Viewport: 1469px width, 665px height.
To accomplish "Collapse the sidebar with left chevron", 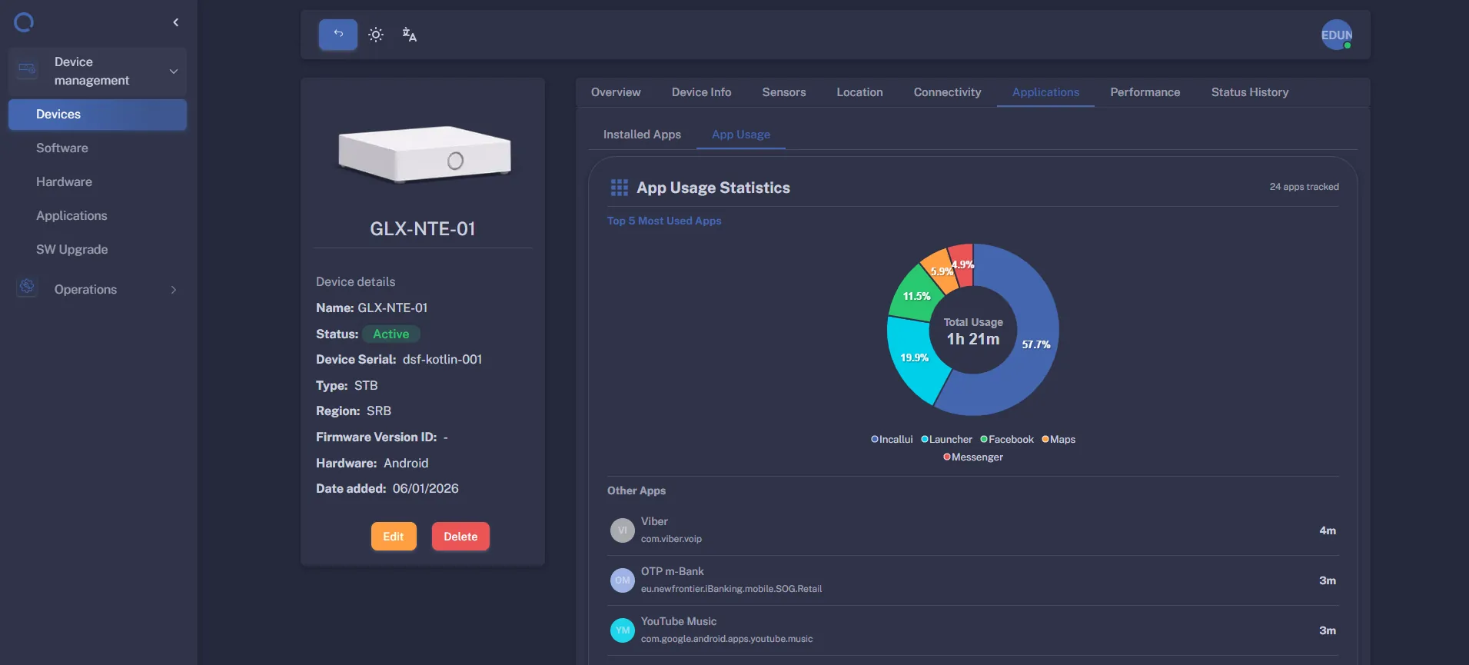I will pos(176,22).
